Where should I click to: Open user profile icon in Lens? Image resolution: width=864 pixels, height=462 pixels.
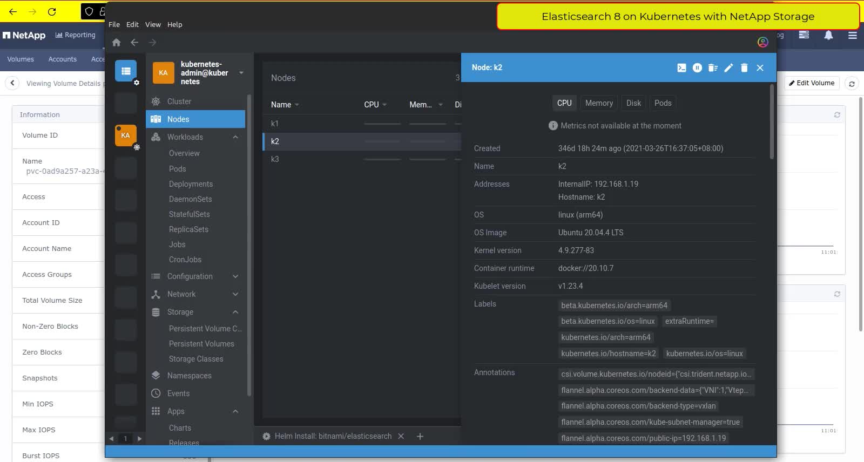tap(762, 42)
